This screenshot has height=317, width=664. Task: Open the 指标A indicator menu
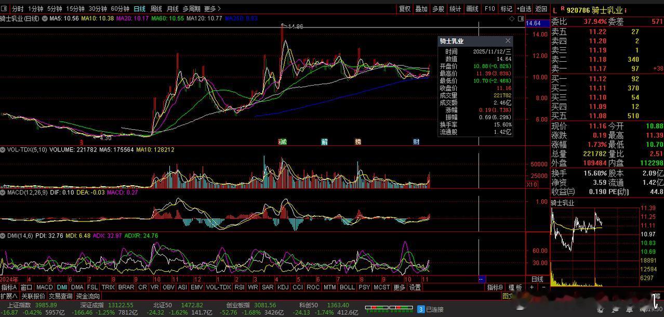9,287
